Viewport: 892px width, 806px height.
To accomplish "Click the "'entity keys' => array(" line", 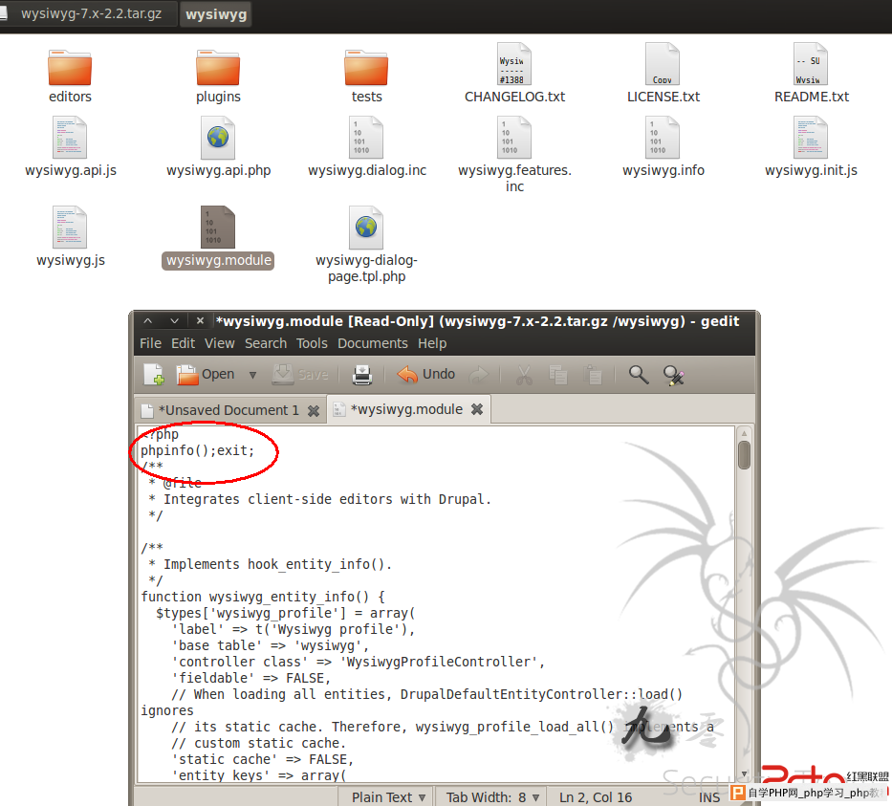I will pos(259,775).
